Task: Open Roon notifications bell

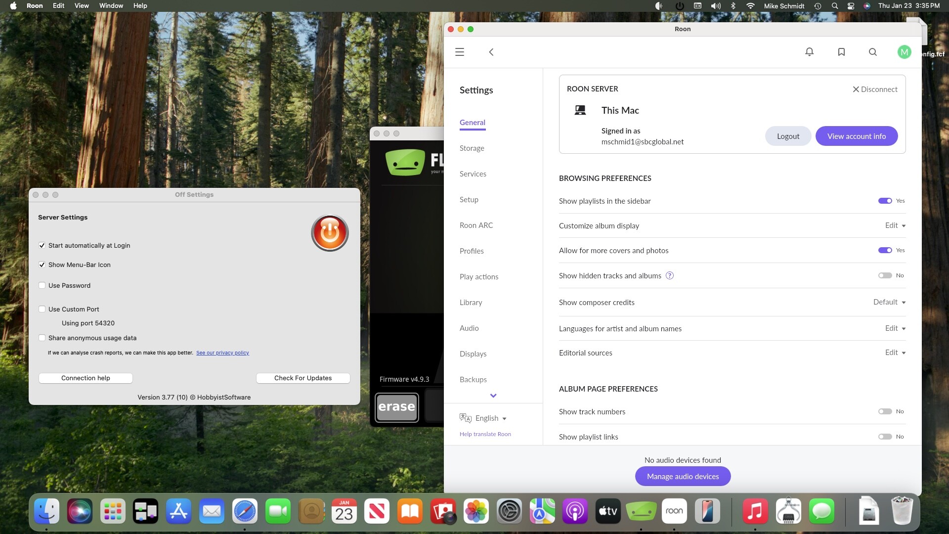Action: coord(810,52)
